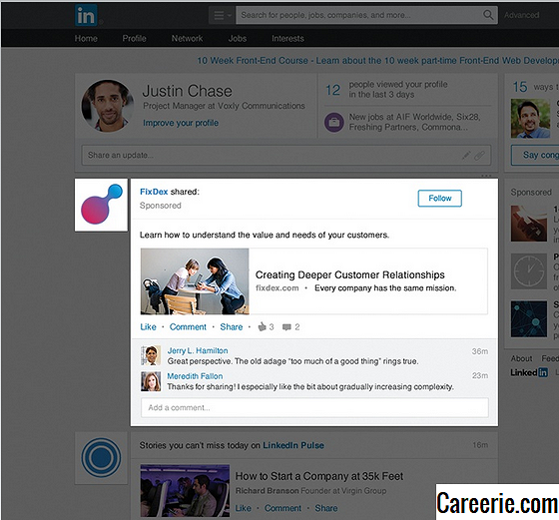The height and width of the screenshot is (520, 559).
Task: Comment on the Richard Branson story
Action: [282, 508]
